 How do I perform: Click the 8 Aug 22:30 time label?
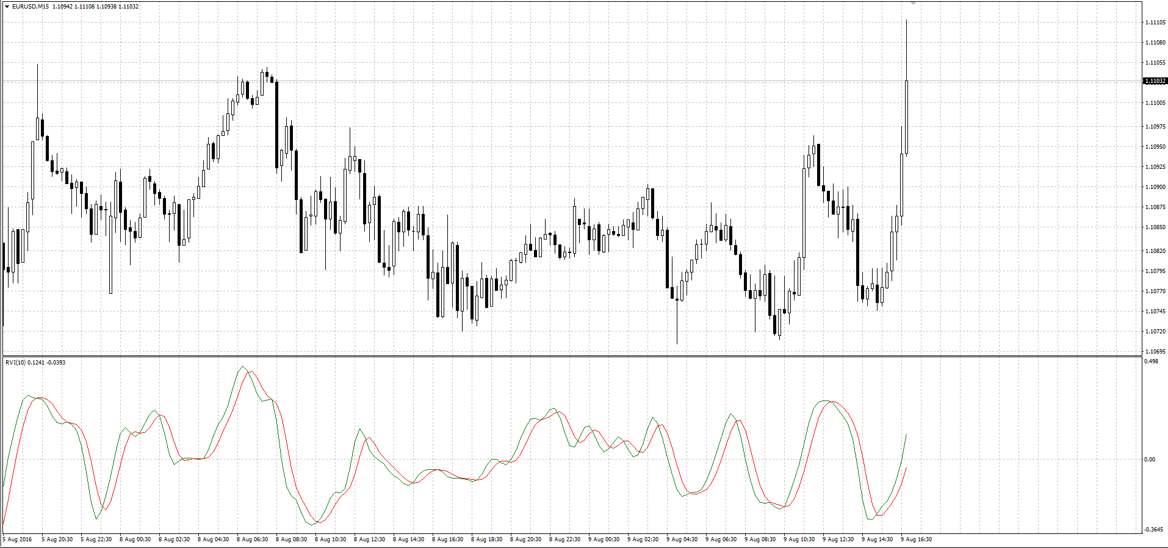coord(565,539)
